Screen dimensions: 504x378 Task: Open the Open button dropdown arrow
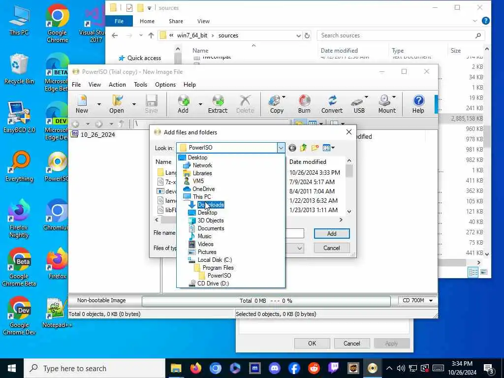point(134,104)
